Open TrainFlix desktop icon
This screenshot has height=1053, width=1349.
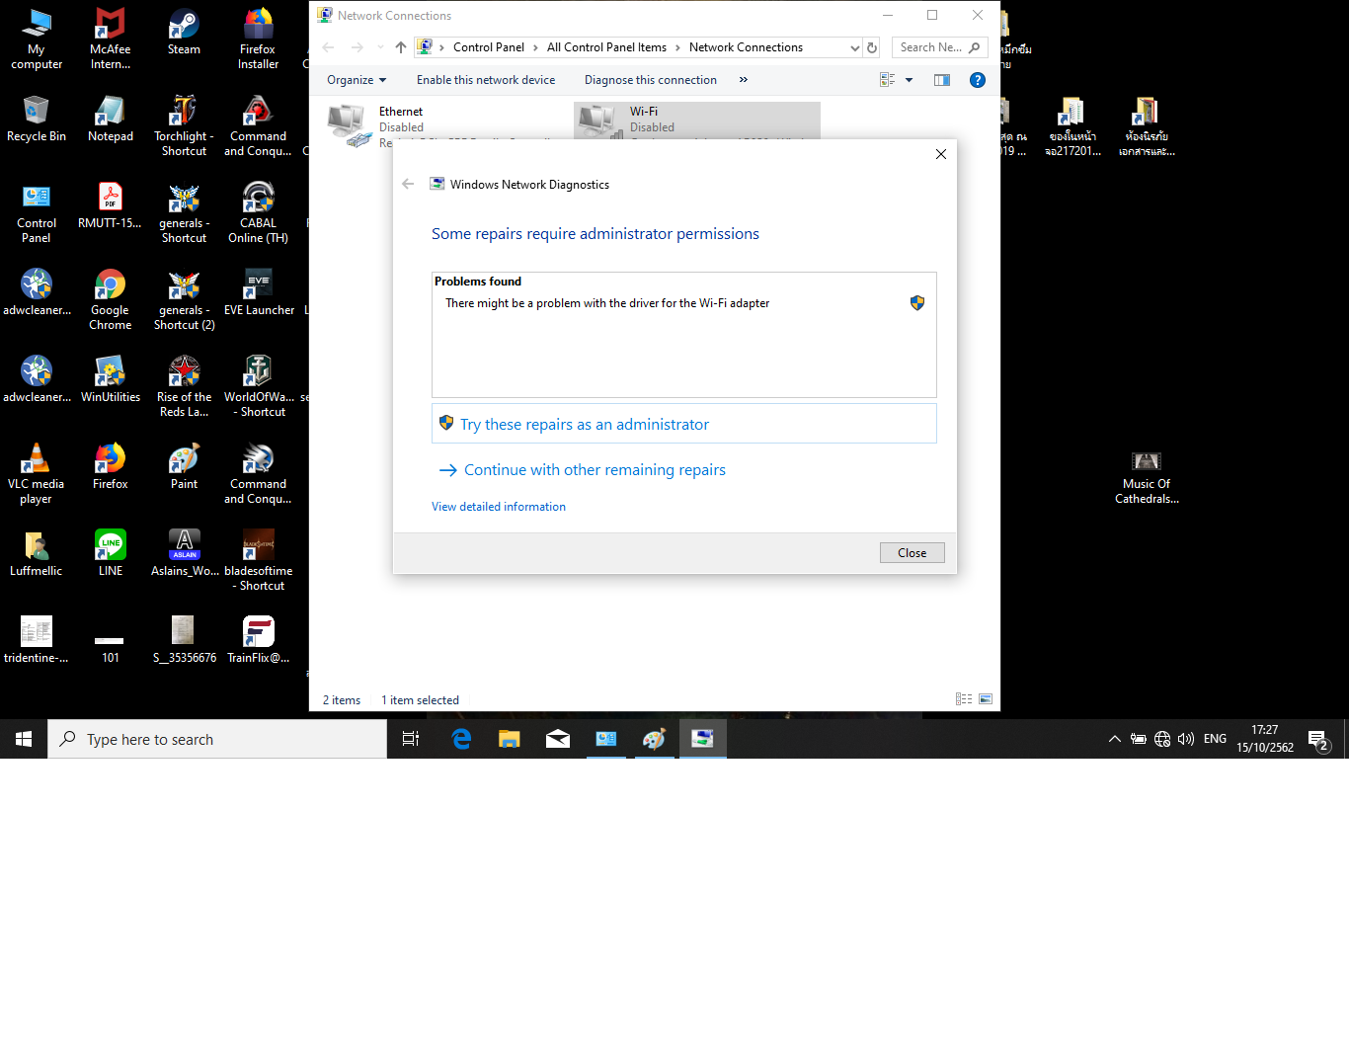click(x=259, y=641)
